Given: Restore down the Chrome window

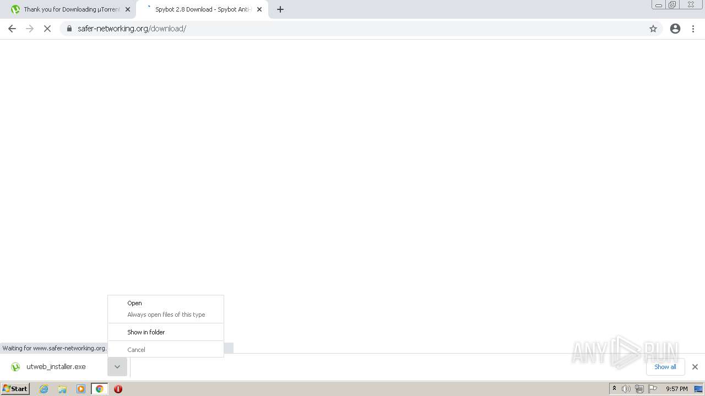Looking at the screenshot, I should click(x=673, y=5).
